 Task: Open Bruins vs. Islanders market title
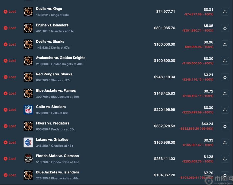point(52,25)
